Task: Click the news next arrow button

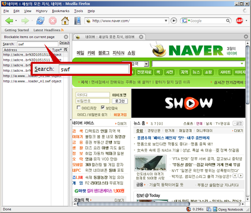Action: [x=240, y=176]
